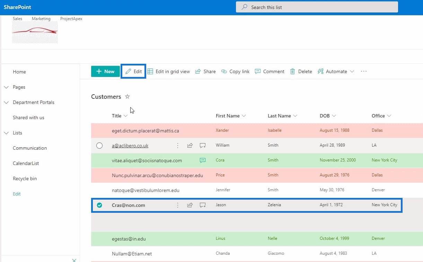Click green comment icon on vitae.aliquet row
Screen dimensions: 423x262
coord(203,160)
